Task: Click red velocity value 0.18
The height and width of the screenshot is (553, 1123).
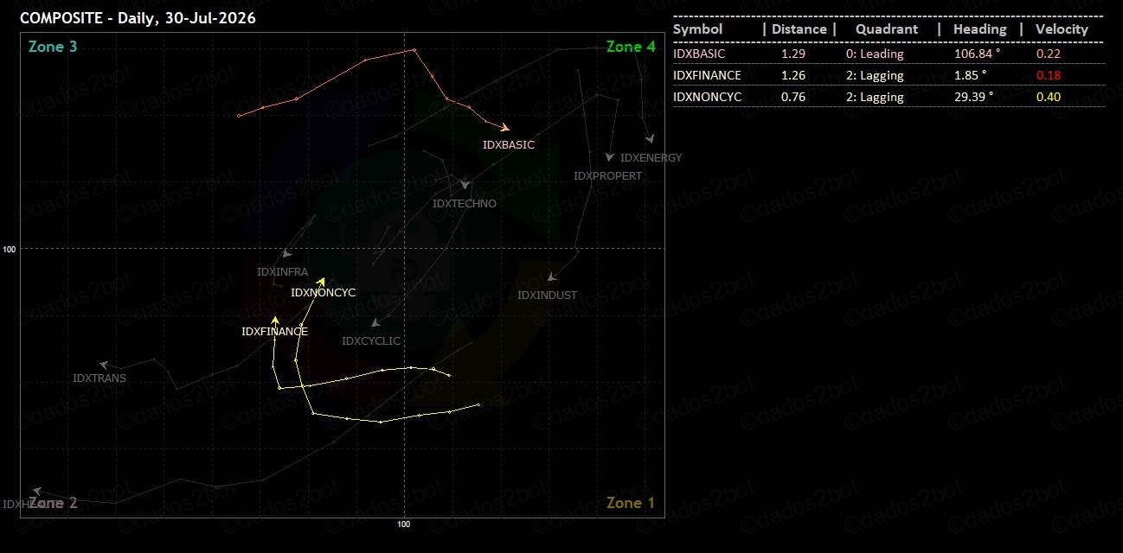Action: (x=1049, y=75)
